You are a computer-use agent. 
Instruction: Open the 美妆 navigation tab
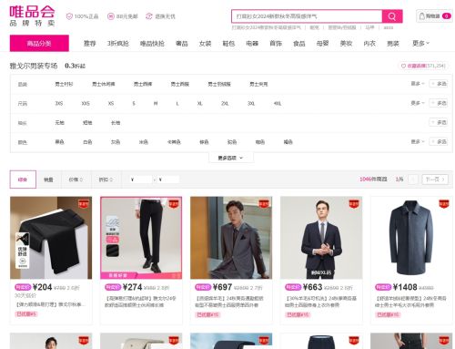tap(346, 44)
